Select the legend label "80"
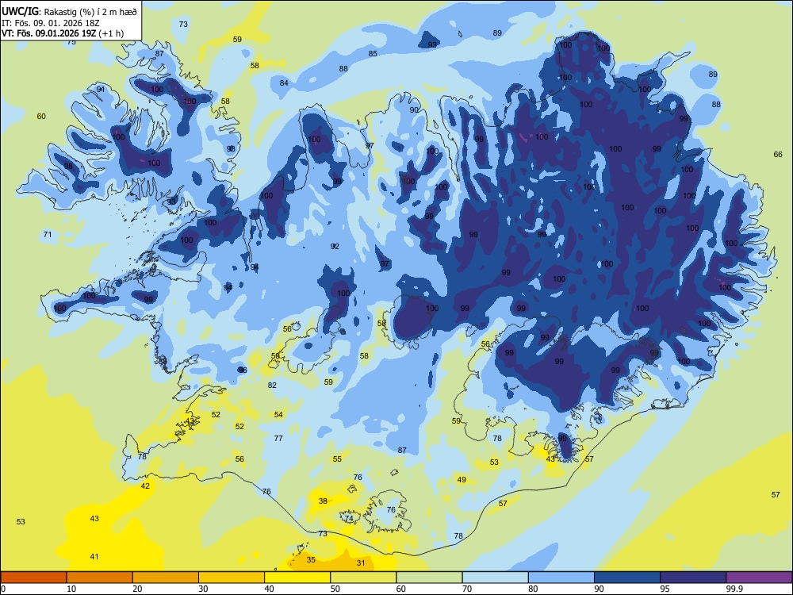 [x=533, y=589]
